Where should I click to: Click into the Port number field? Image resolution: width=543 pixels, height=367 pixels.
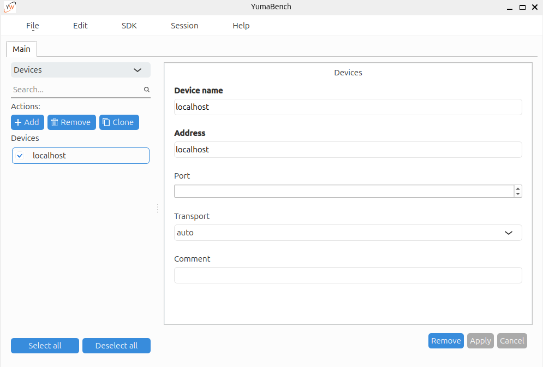pos(344,191)
